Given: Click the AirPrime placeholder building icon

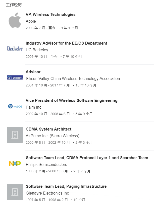Looking at the screenshot, I should 15,135.
